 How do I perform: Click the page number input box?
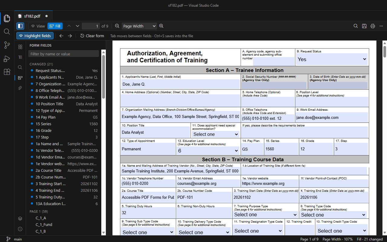coord(91,26)
